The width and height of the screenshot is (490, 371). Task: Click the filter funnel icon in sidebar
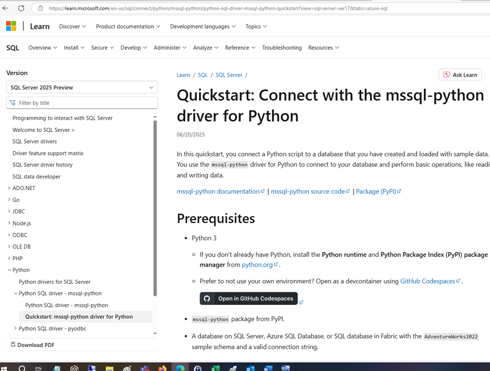[x=13, y=103]
